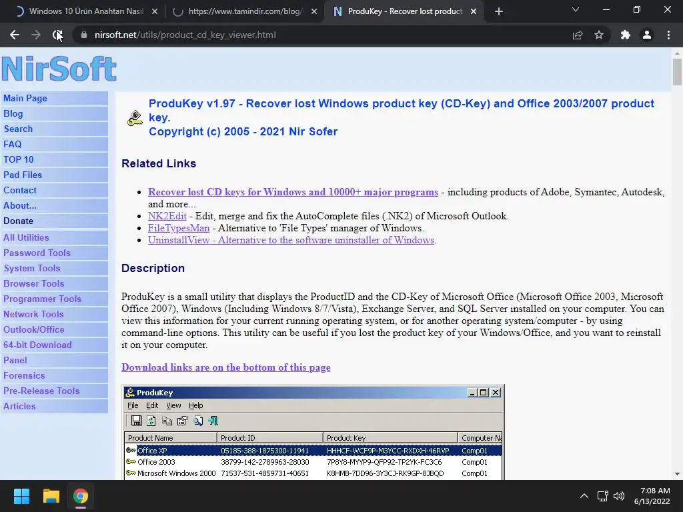The height and width of the screenshot is (512, 683).
Task: Click the scrollbar down arrow
Action: 677,474
